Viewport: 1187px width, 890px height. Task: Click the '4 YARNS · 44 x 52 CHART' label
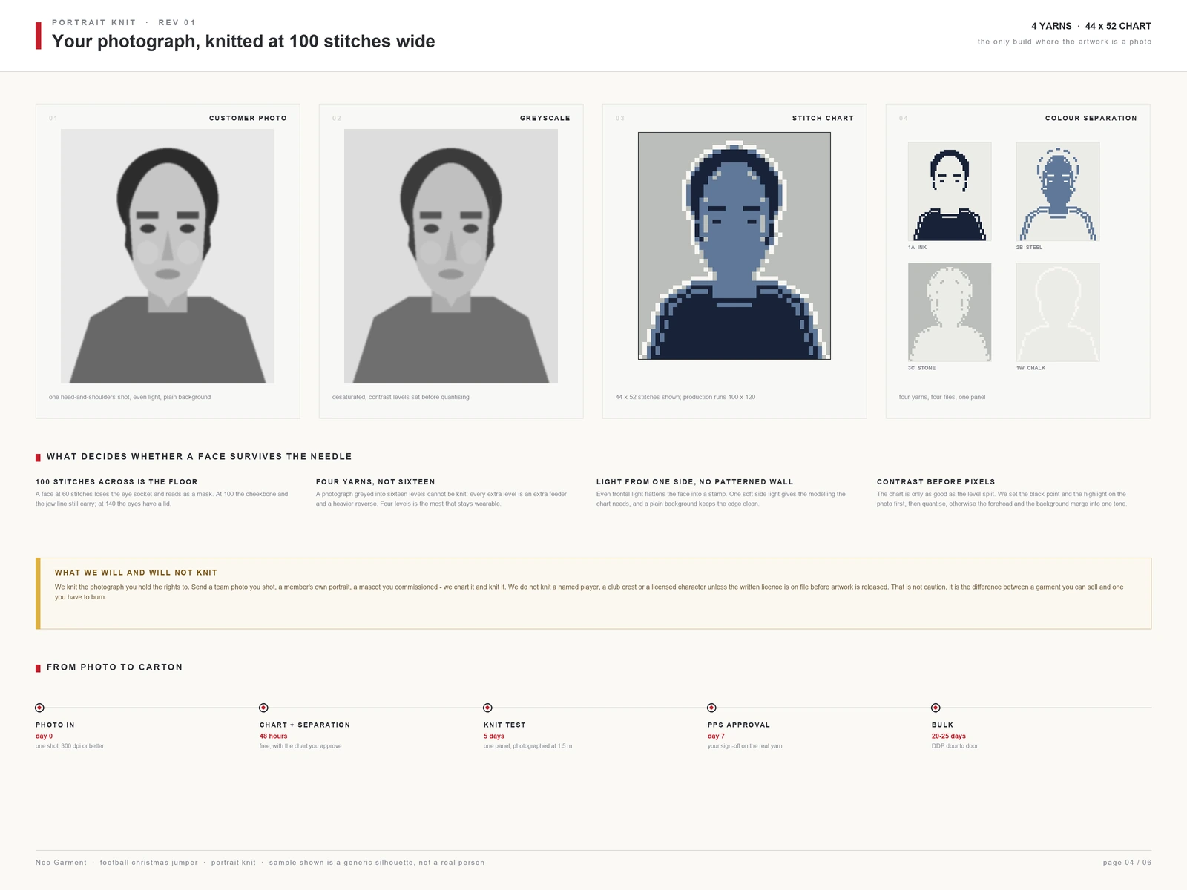pyautogui.click(x=1091, y=26)
